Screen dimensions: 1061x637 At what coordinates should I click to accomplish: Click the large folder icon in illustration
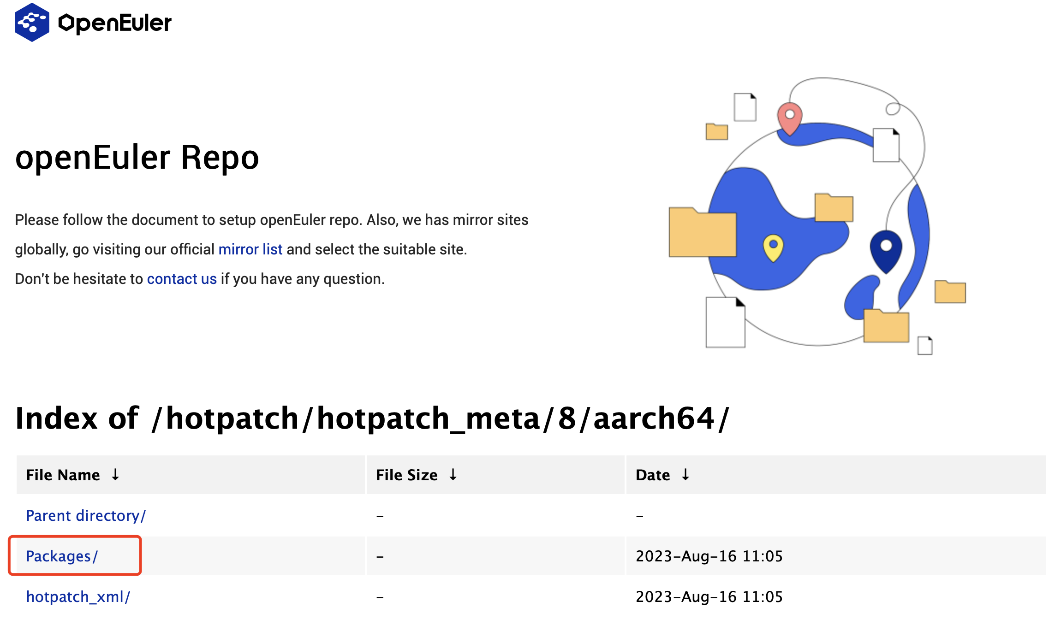[x=702, y=233]
